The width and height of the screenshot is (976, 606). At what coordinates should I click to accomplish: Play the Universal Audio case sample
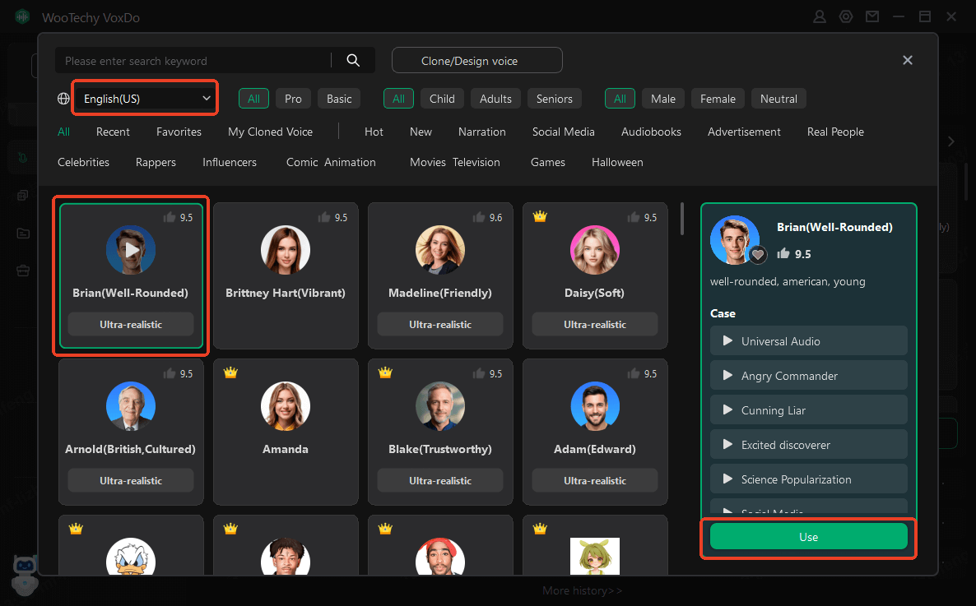tap(727, 340)
